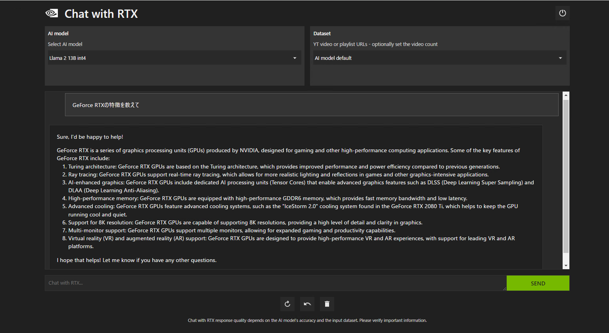Click the scrollbar up arrow icon

click(566, 94)
